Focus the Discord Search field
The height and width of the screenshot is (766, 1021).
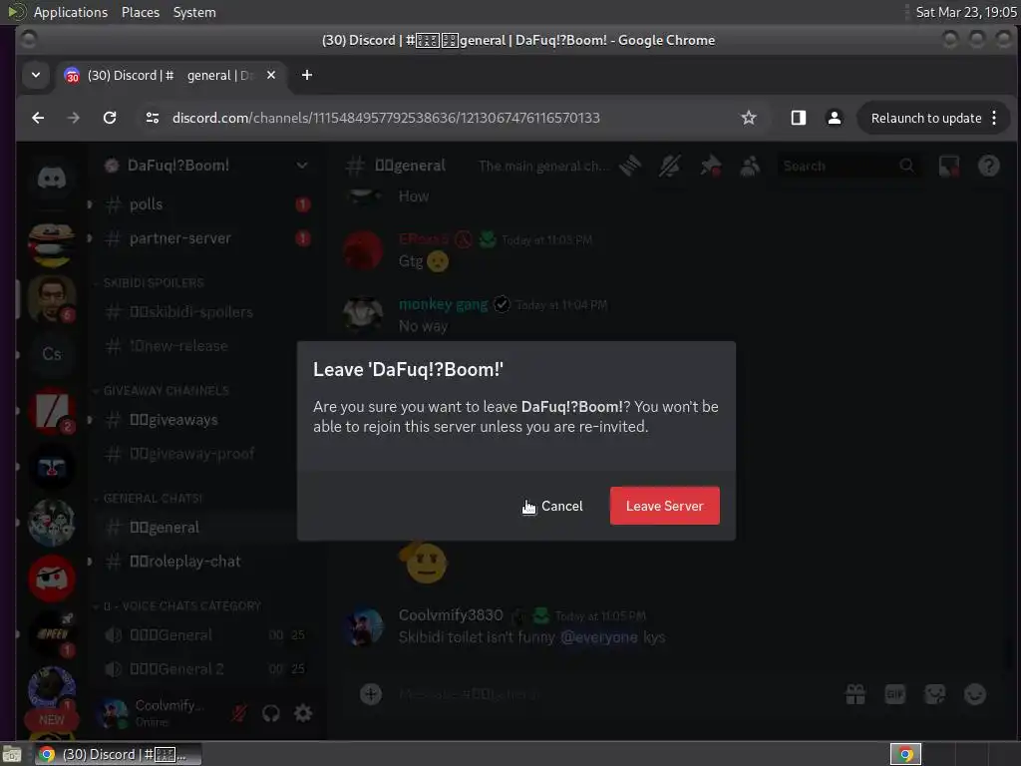850,167
